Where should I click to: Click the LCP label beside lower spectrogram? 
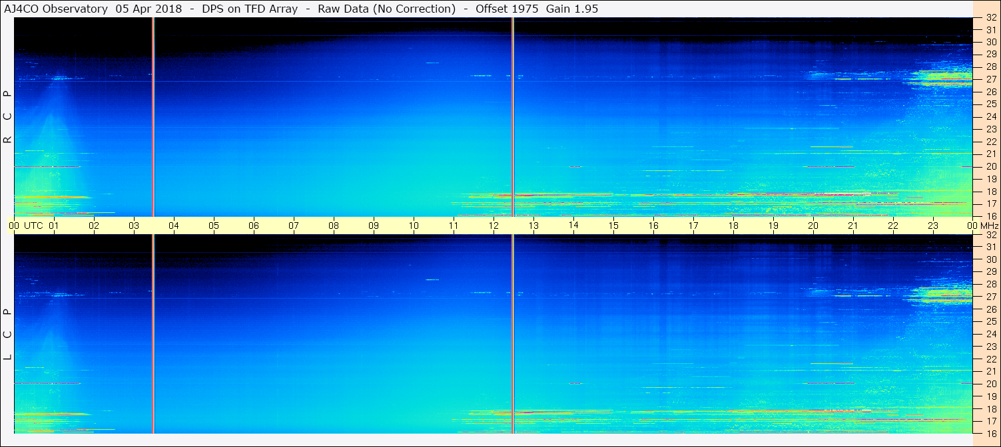(7, 335)
